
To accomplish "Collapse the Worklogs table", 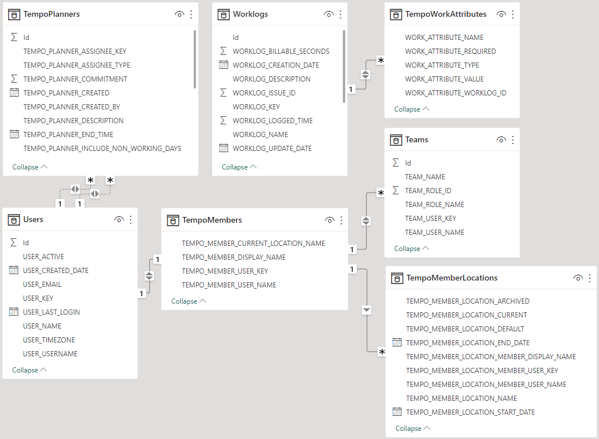I will [239, 167].
